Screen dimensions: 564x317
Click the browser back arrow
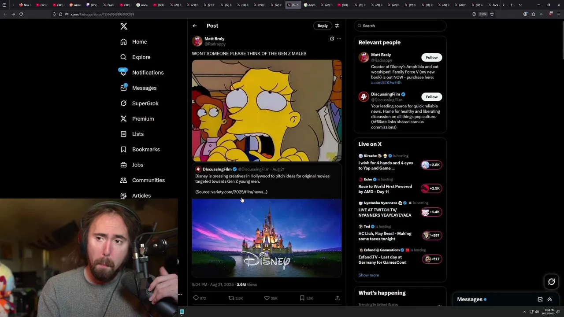tap(5, 14)
